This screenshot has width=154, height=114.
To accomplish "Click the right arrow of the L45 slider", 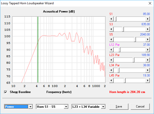I will click(x=148, y=80).
